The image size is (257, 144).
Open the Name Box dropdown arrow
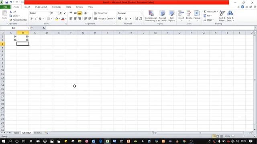point(28,28)
